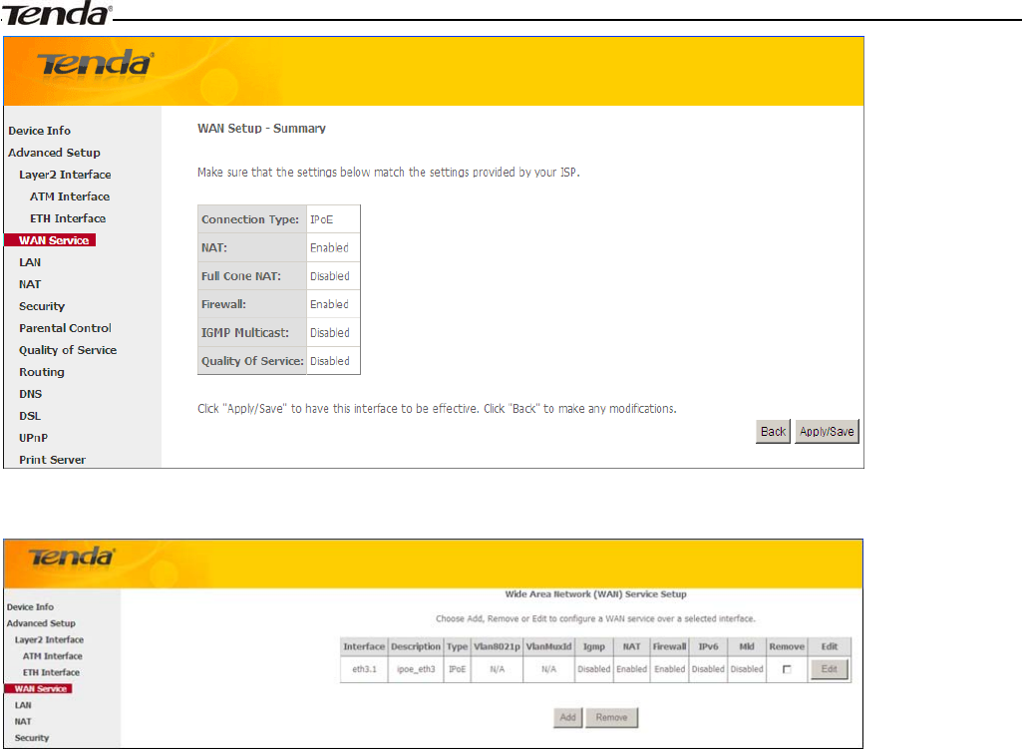This screenshot has width=1022, height=749.
Task: Open Advanced Setup in lower panel sidebar
Action: coord(41,623)
